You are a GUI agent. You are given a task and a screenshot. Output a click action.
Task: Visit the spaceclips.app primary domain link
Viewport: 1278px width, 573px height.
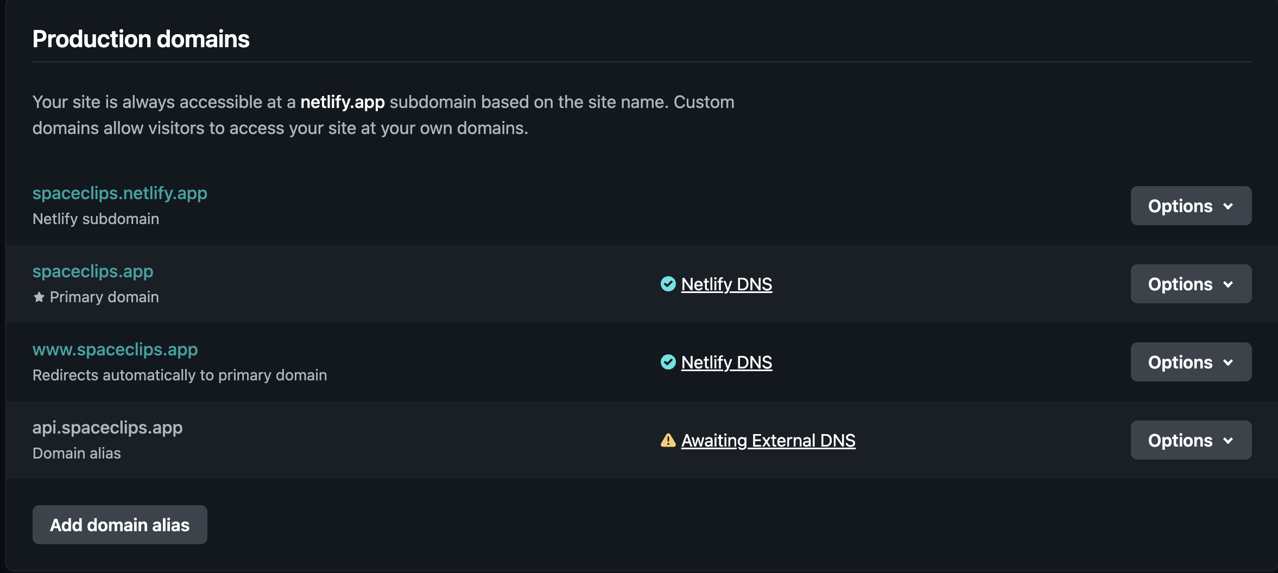(x=93, y=271)
